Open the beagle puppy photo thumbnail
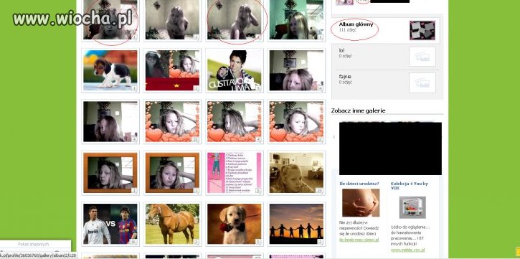The height and width of the screenshot is (259, 520). point(110,70)
